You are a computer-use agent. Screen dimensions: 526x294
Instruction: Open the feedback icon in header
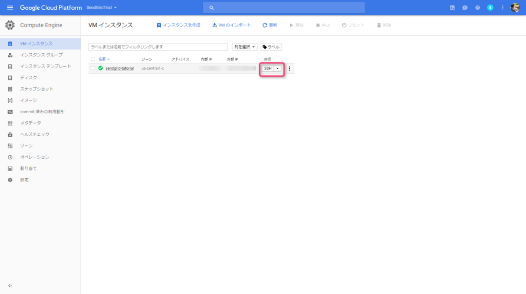pos(464,7)
